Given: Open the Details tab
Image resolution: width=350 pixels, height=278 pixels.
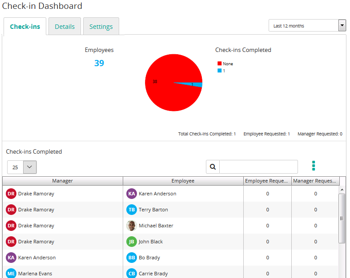Looking at the screenshot, I should pos(65,27).
